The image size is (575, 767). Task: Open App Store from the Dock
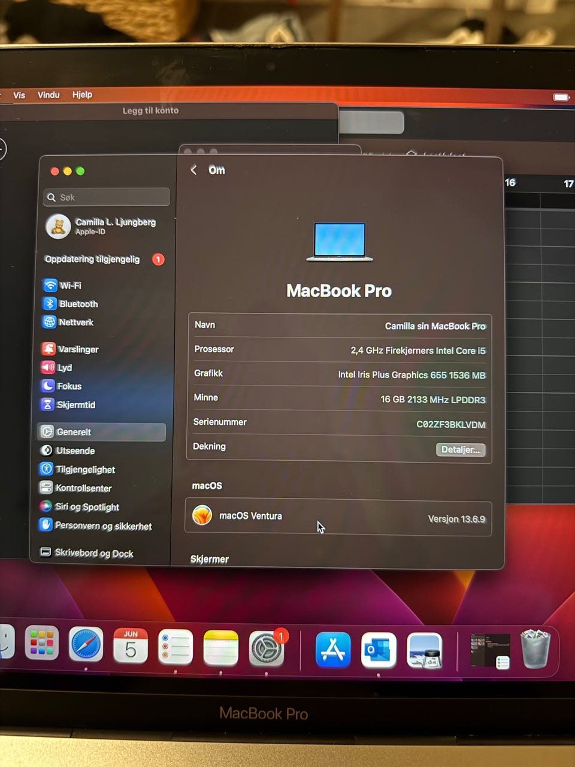coord(333,650)
